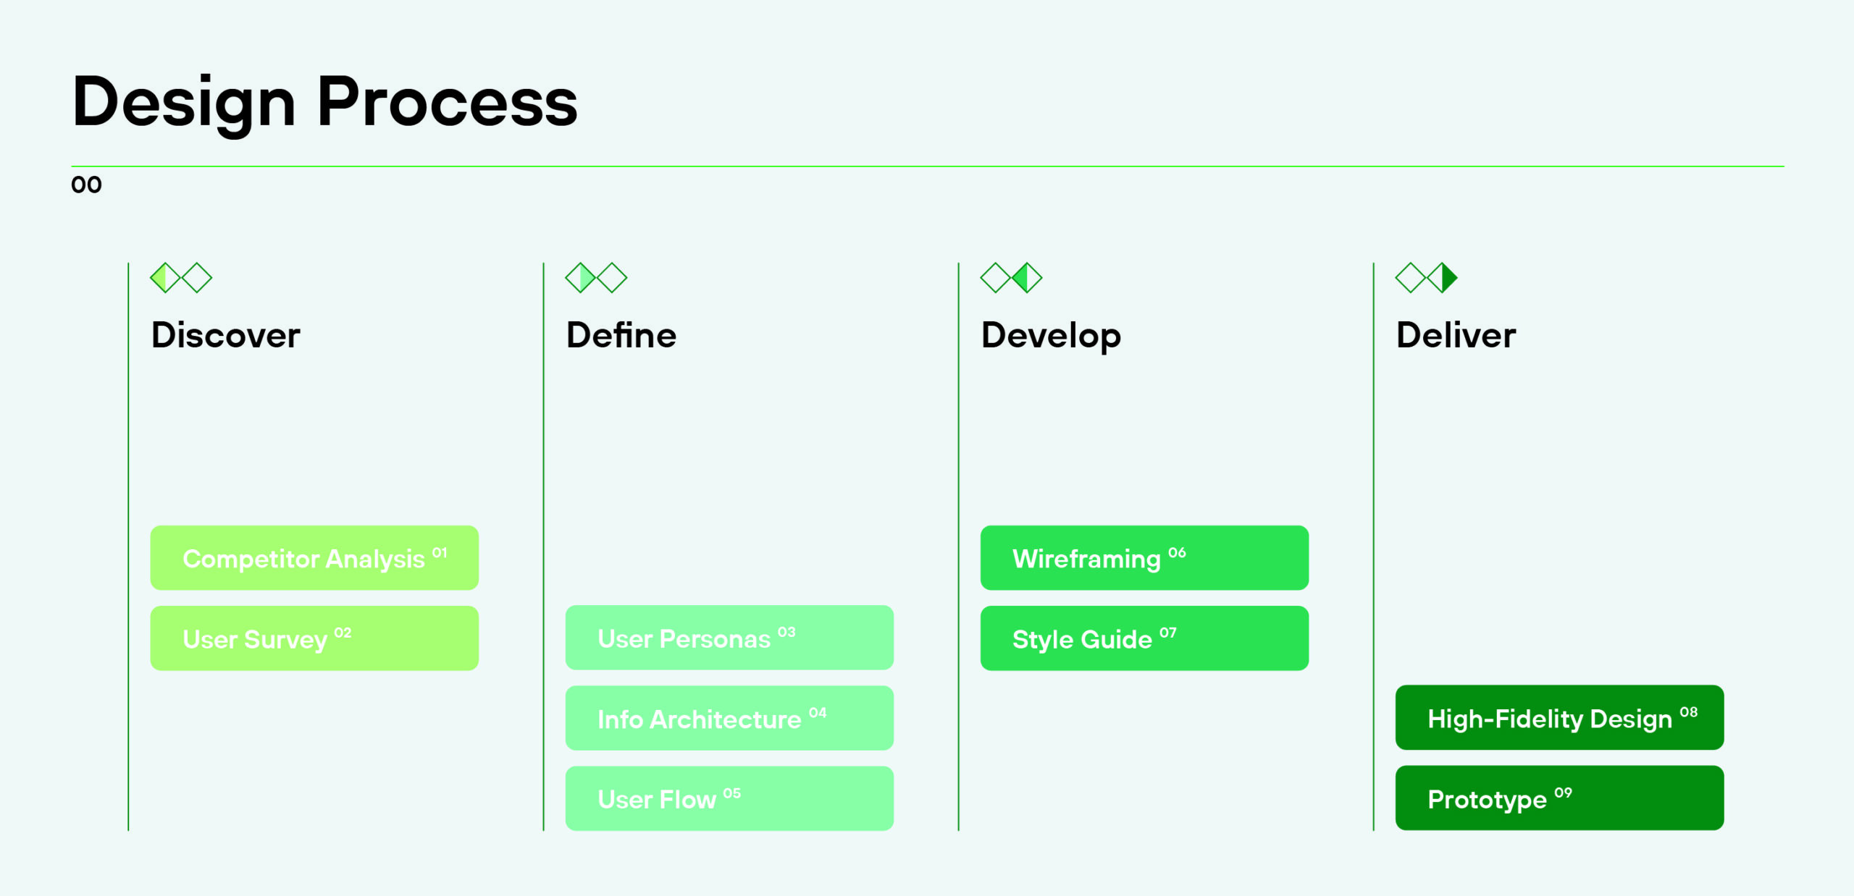Click the High-Fidelity Design 08 card
This screenshot has height=896, width=1854.
(1559, 717)
